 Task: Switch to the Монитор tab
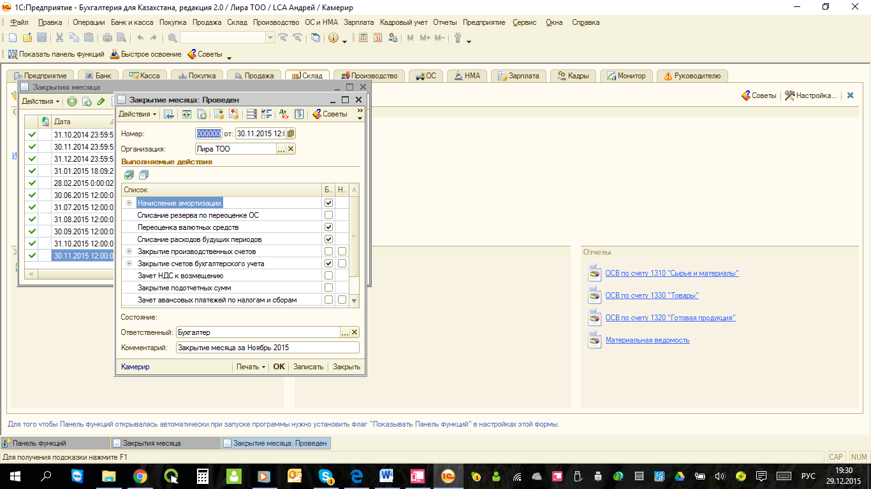627,76
